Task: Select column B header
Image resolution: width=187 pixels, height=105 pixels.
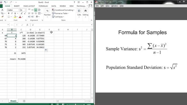Action: (12, 29)
